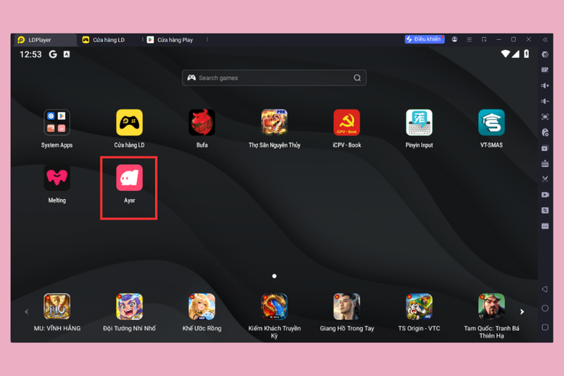The image size is (564, 376).
Task: Click the Search games input field
Action: tap(274, 78)
